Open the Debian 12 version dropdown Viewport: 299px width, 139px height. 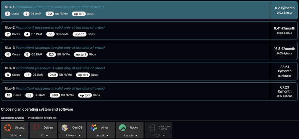43,135
